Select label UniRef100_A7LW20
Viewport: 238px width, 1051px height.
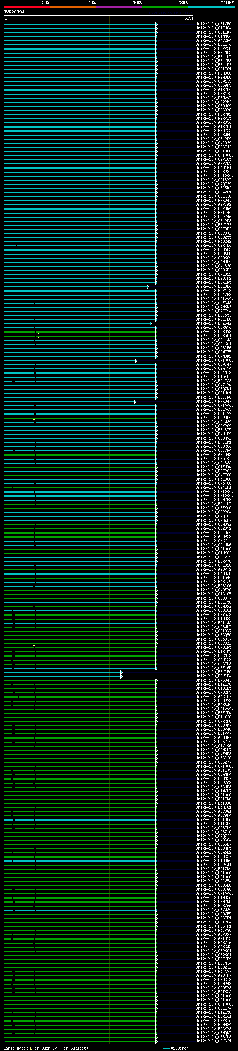213,422
